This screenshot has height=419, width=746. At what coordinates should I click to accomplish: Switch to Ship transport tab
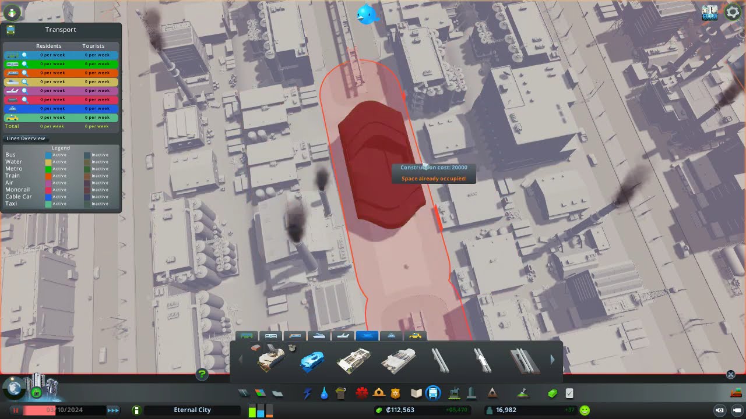tap(319, 336)
